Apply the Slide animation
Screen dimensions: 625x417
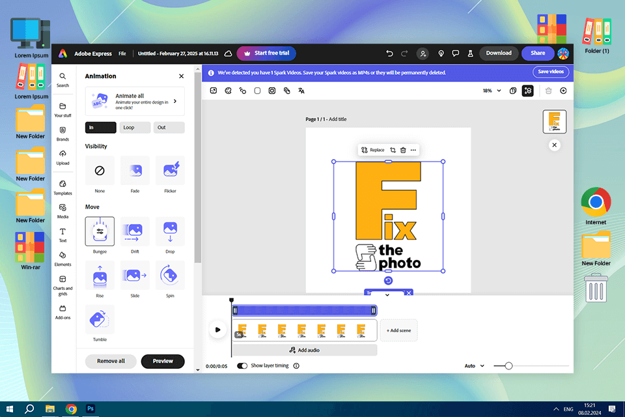(x=135, y=276)
